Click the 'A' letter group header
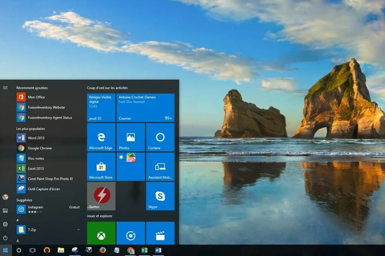Screen dimensions: 385x256 (17, 241)
